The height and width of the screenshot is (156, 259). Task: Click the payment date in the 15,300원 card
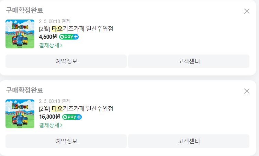(x=55, y=101)
